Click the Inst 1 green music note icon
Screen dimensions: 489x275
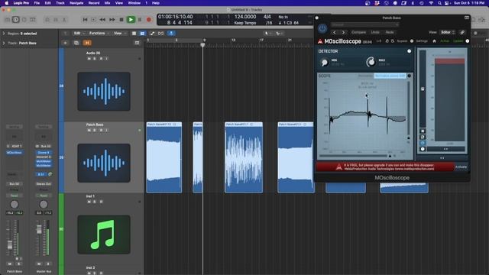104,235
